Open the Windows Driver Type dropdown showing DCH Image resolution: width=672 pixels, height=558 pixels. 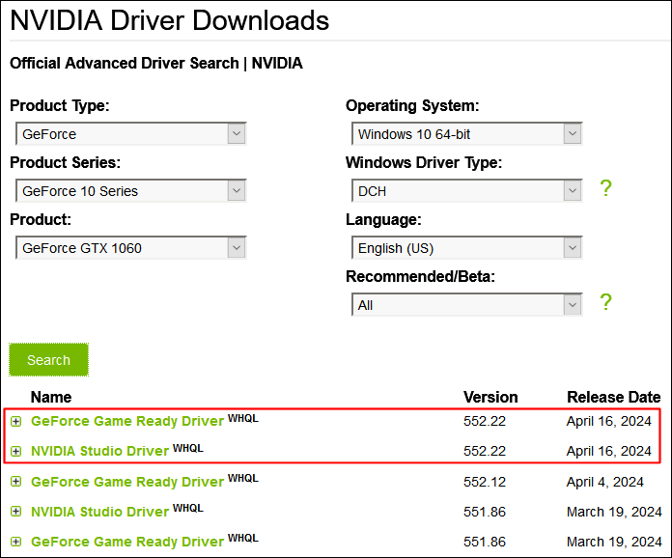coord(467,191)
